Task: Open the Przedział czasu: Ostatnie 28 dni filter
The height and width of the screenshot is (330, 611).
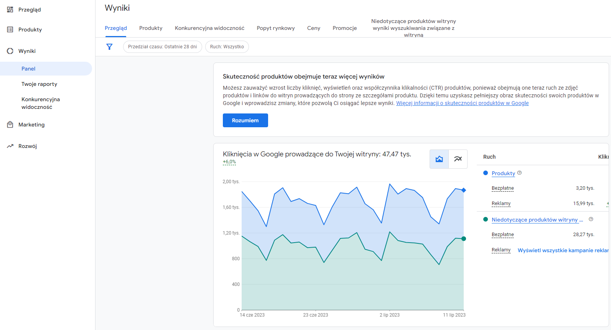Action: 162,47
